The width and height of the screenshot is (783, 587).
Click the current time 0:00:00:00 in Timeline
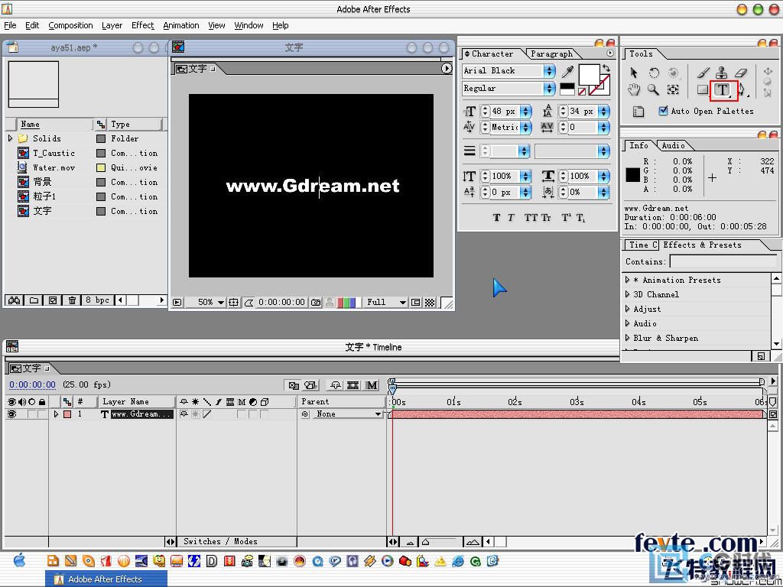tap(32, 385)
